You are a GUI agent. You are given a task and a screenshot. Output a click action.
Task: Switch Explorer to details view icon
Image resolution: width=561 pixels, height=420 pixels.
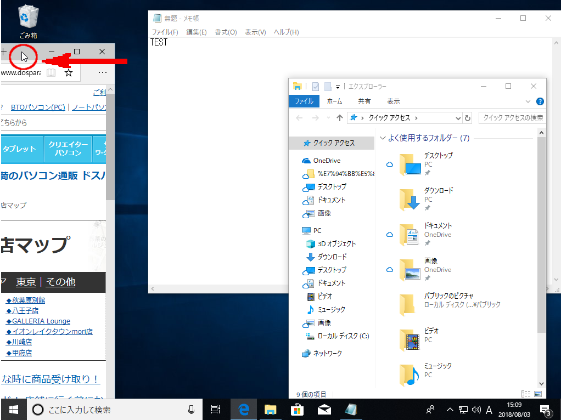point(525,394)
